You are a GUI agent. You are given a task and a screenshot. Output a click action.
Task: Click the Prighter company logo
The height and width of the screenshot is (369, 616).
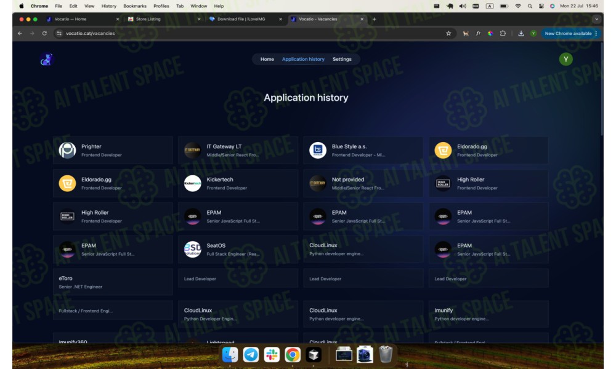click(67, 150)
